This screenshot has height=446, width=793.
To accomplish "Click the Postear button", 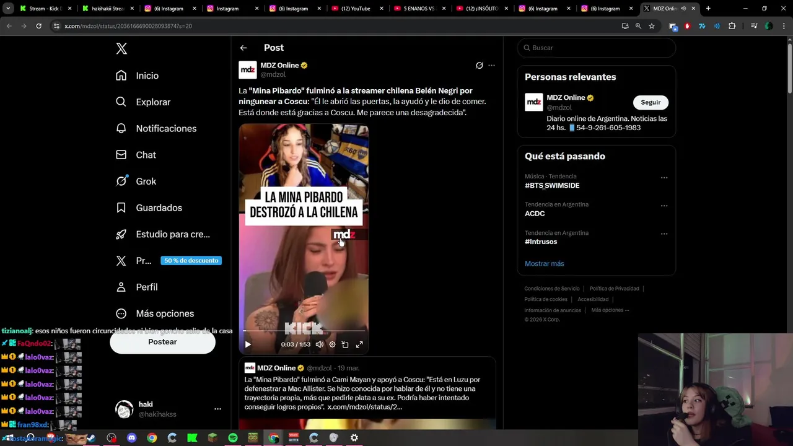I will point(162,342).
